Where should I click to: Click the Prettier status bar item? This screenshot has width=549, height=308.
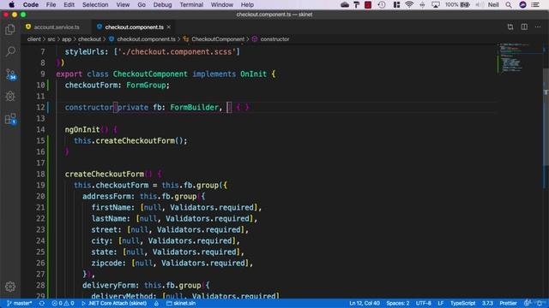click(508, 303)
